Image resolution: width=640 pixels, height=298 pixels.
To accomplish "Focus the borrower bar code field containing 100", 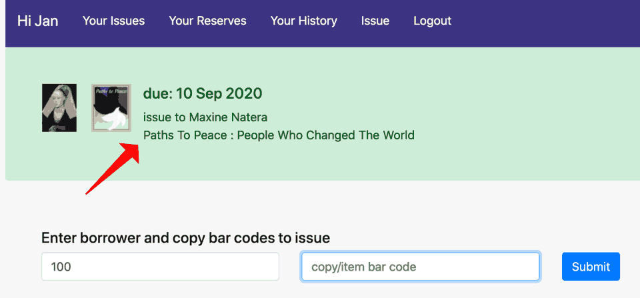I will pos(160,267).
